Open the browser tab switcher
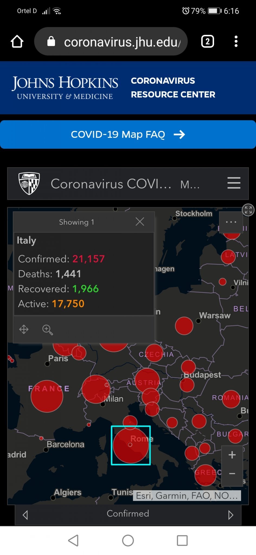 coord(208,41)
